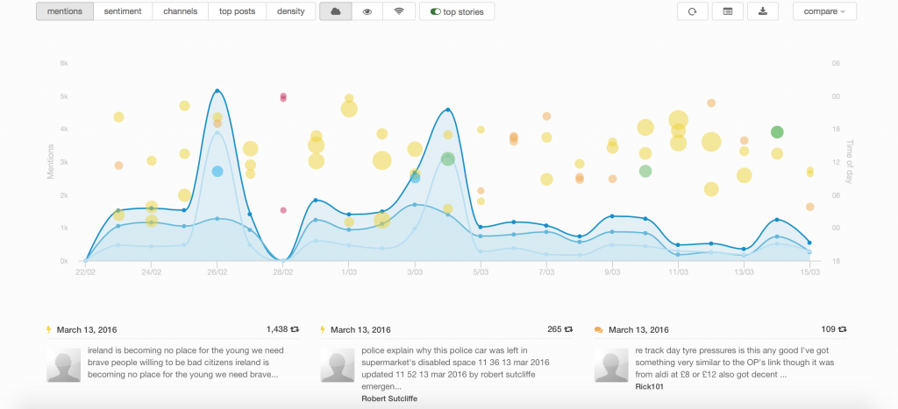898x409 pixels.
Task: Click retweet icon next to 265
Action: click(x=568, y=329)
